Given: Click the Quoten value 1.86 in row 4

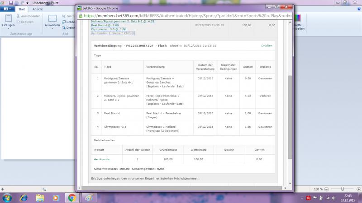Looking at the screenshot, I should (x=248, y=127).
